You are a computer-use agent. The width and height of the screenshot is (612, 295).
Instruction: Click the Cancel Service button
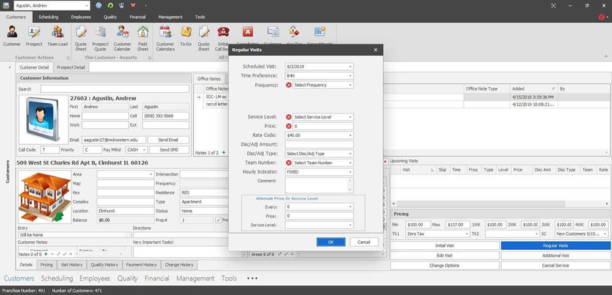point(555,266)
